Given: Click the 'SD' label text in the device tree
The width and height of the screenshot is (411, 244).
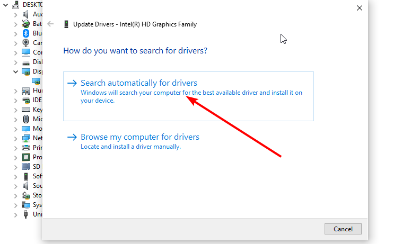Looking at the screenshot, I should coord(37,167).
